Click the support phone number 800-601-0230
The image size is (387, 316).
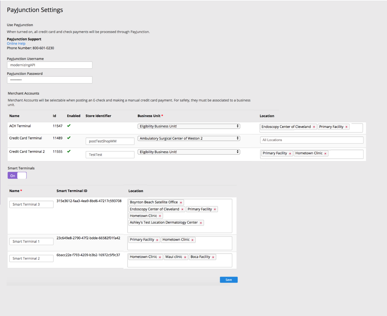tap(43, 48)
